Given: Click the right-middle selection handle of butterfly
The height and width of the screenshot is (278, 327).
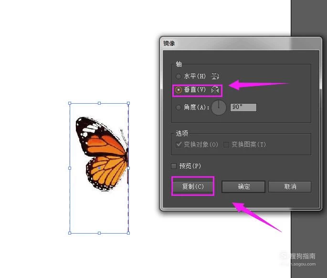Looking at the screenshot, I should point(128,168).
